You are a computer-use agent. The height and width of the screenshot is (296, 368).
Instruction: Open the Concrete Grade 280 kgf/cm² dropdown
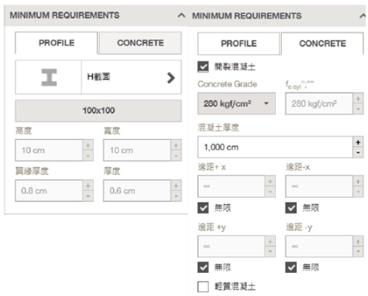pos(236,104)
